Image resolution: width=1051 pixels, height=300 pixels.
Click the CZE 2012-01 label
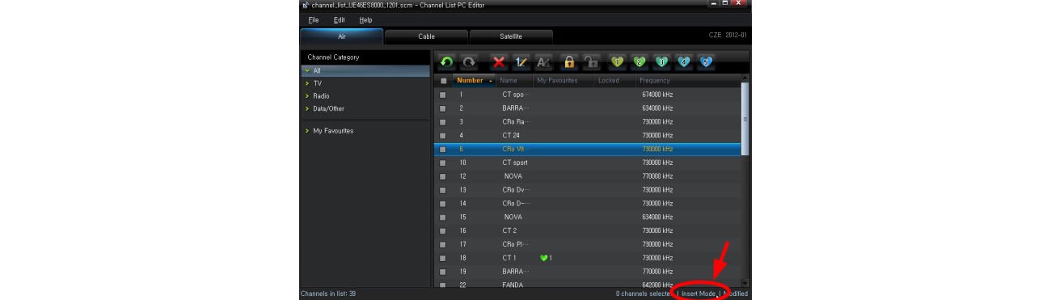(728, 36)
